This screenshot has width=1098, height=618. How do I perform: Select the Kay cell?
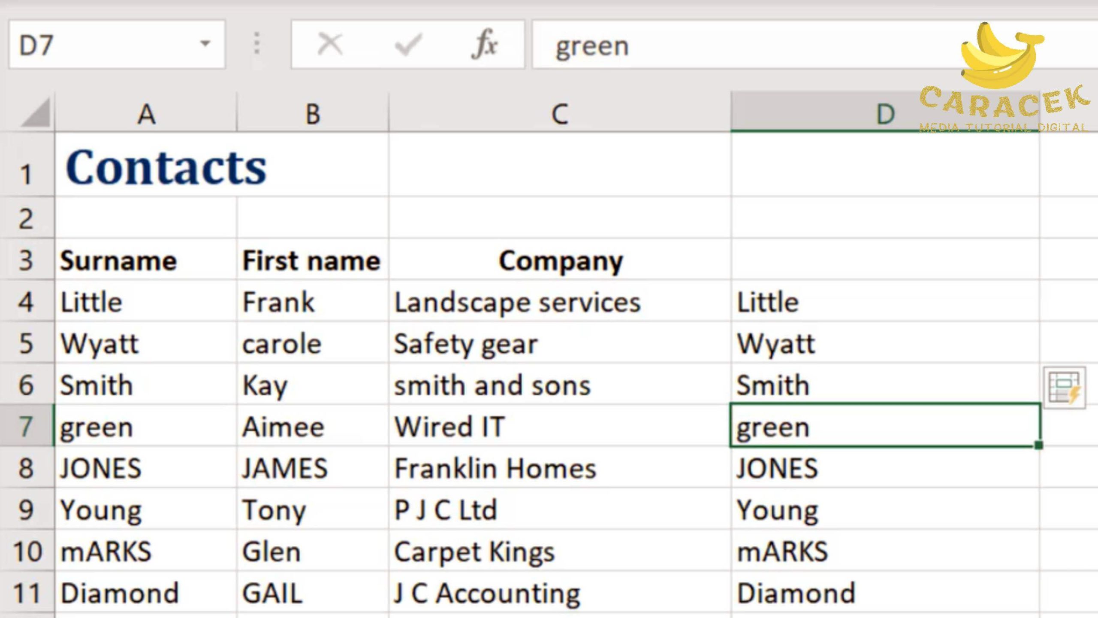(x=313, y=384)
